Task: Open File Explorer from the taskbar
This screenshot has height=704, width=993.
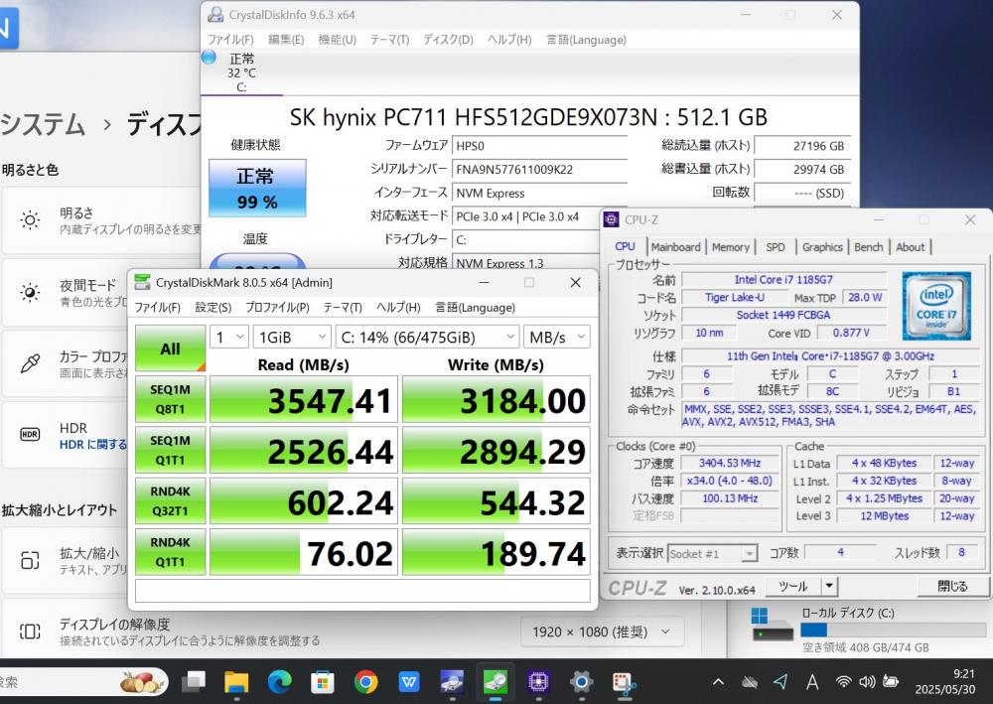Action: (236, 682)
